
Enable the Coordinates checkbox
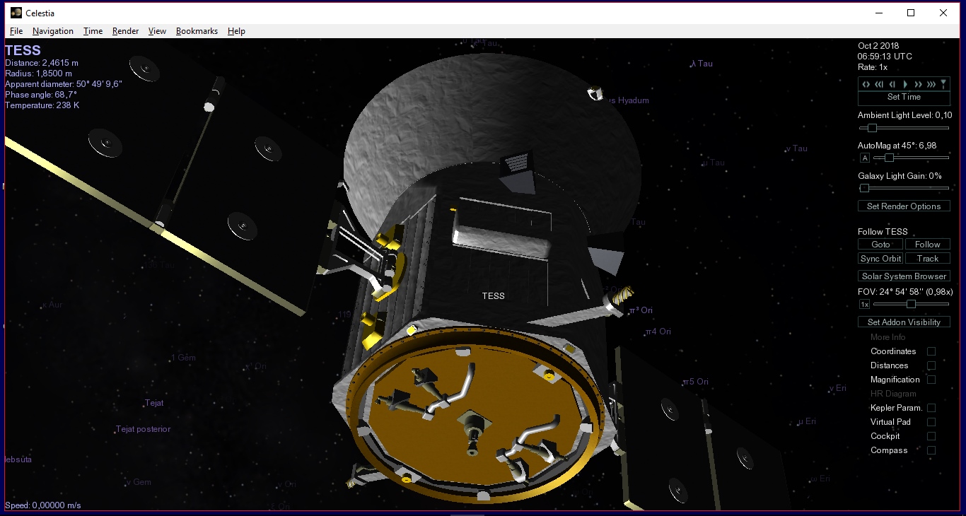click(x=931, y=351)
